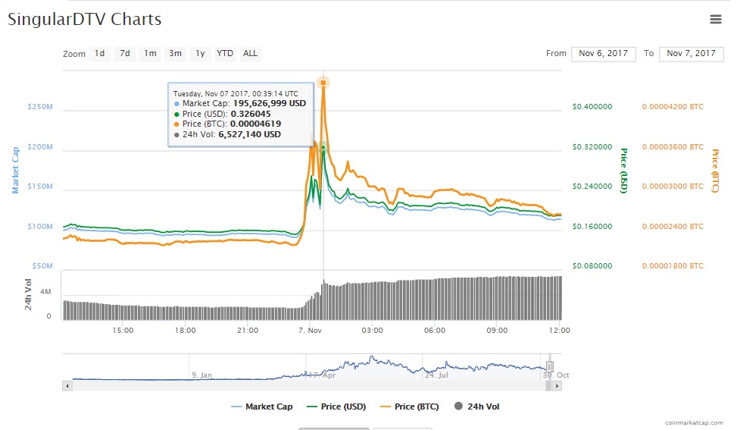
Task: Click the 15:00 time axis label
Action: pos(123,330)
